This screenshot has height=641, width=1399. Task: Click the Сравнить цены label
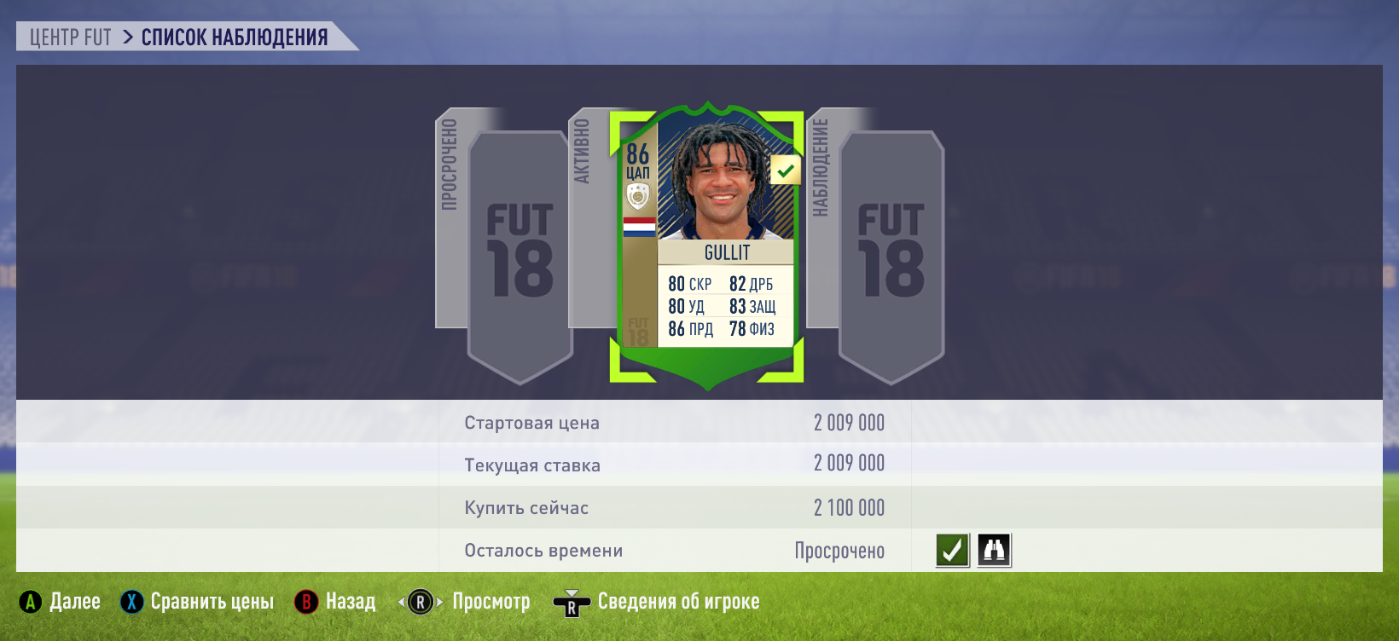coord(212,602)
